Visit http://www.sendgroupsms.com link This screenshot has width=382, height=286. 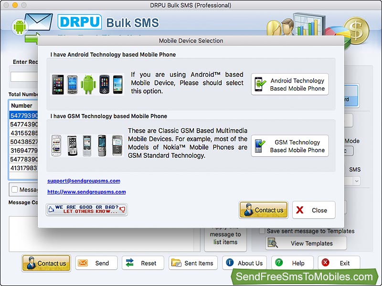click(86, 192)
